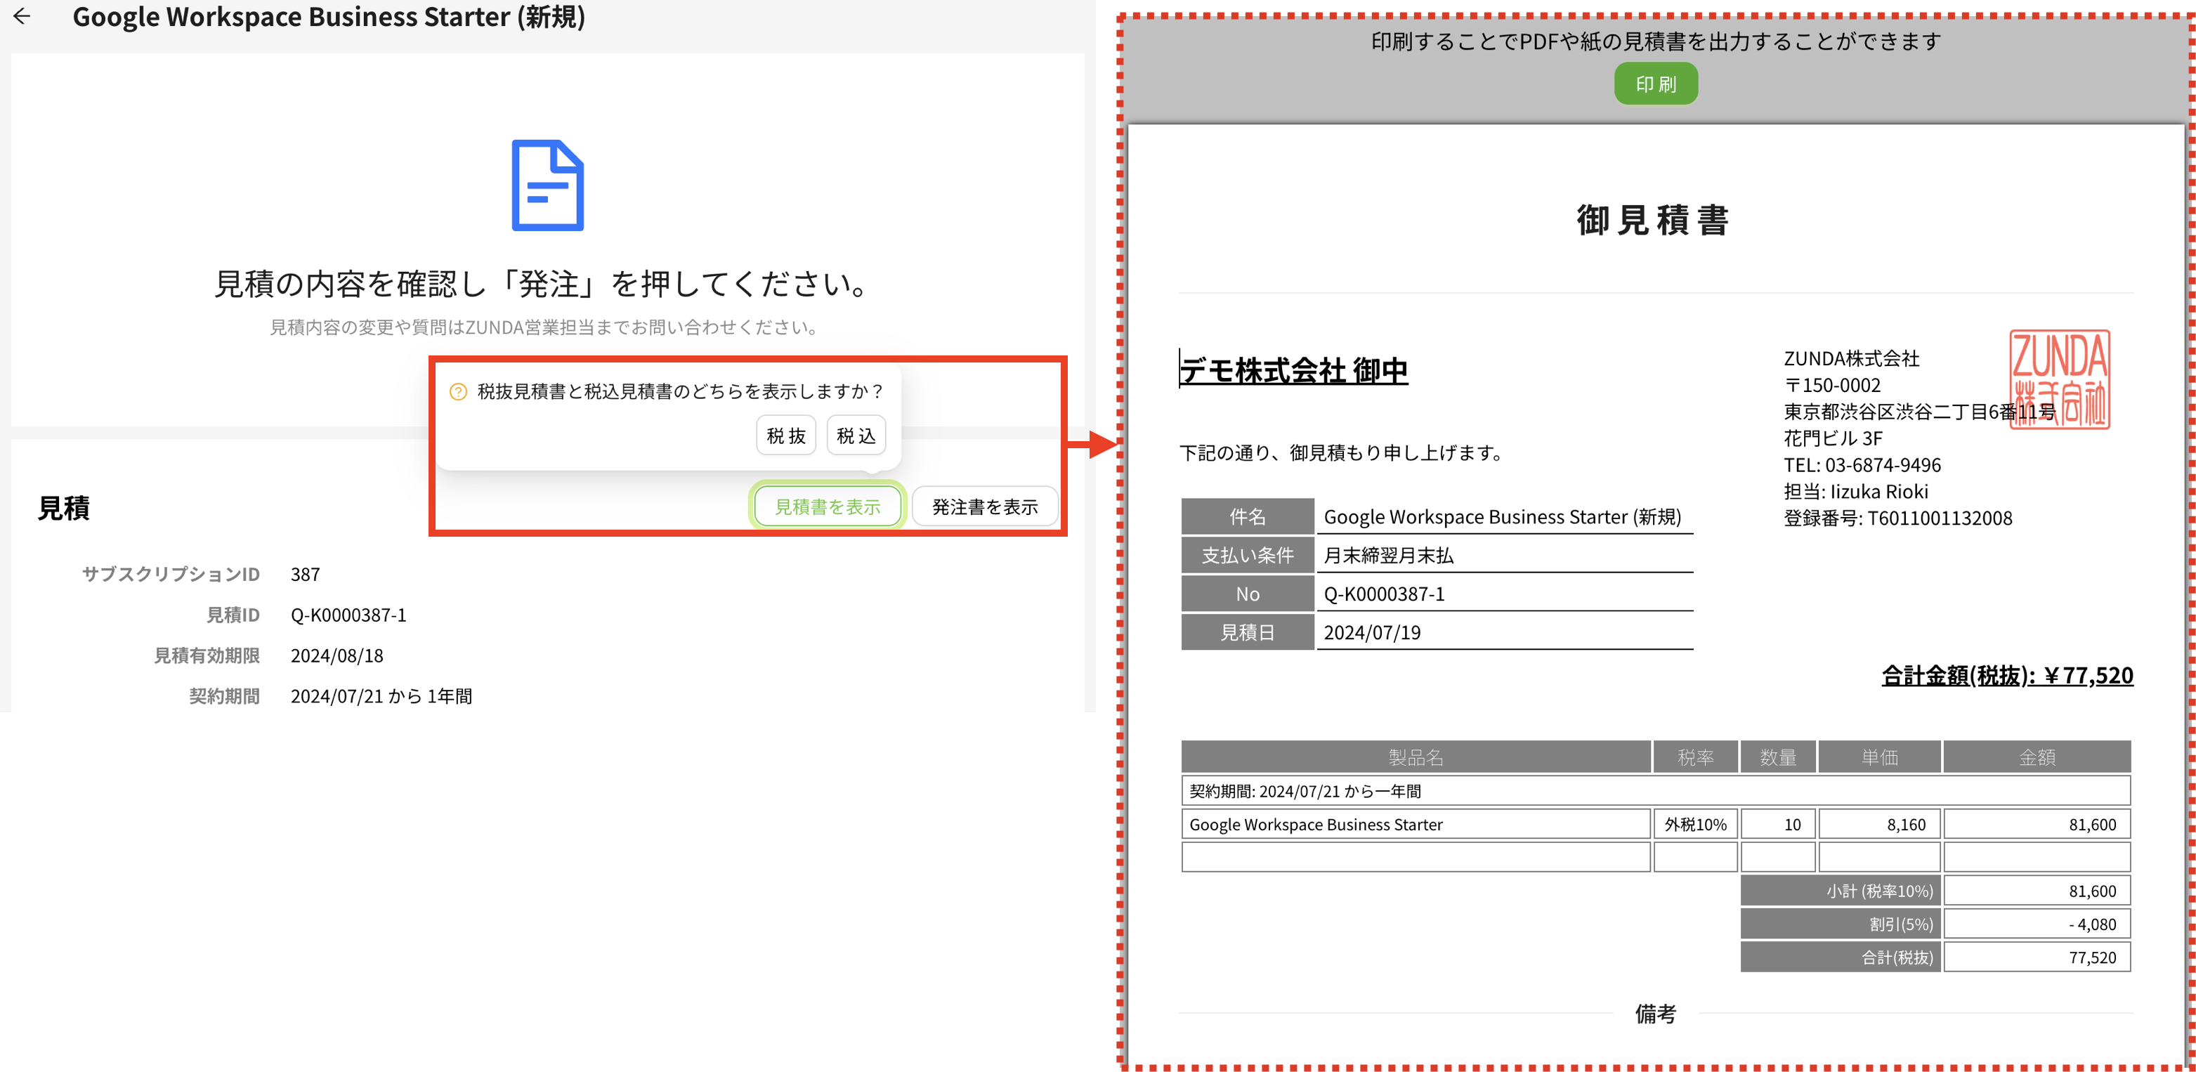Click the 単価 column header
Viewport: 2196px width, 1072px height.
pyautogui.click(x=1880, y=757)
